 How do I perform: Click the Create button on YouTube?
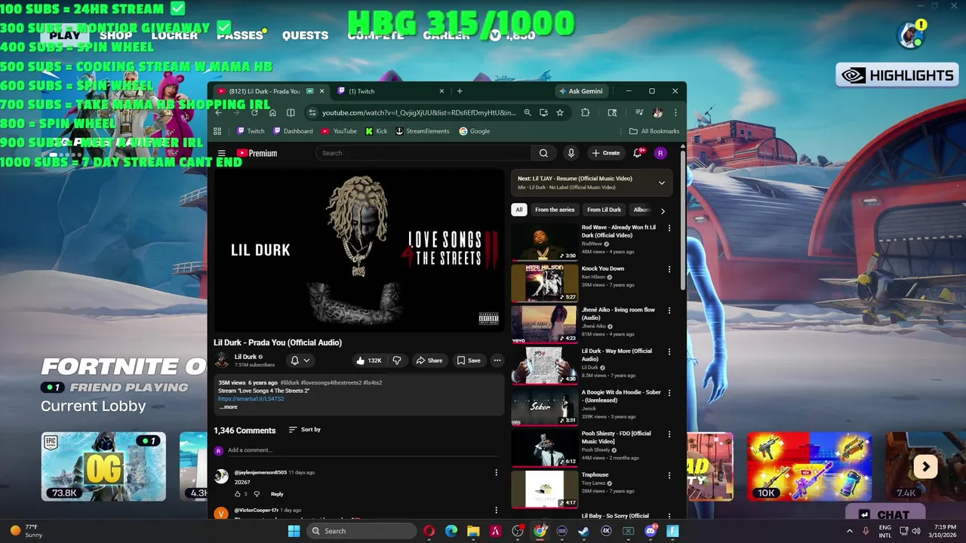pyautogui.click(x=605, y=153)
